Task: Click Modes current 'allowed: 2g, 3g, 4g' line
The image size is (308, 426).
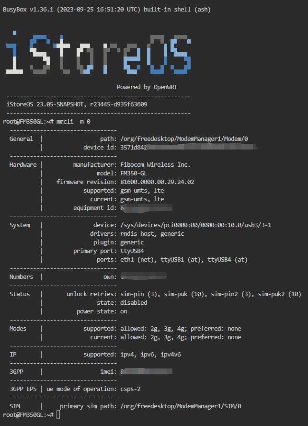Action: click(181, 337)
